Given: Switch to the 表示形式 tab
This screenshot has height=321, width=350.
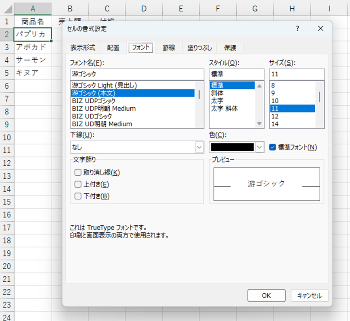Looking at the screenshot, I should [83, 48].
